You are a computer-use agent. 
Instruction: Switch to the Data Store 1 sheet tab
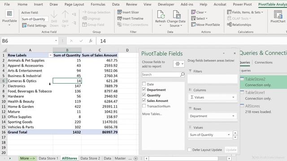(x=48, y=158)
